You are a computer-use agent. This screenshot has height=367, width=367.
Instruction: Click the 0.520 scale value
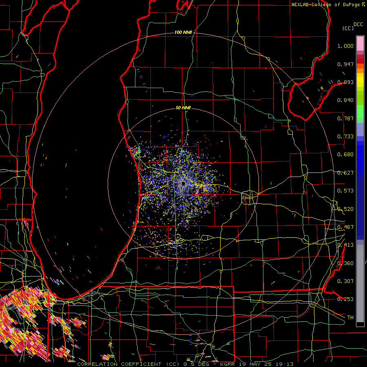(345, 209)
